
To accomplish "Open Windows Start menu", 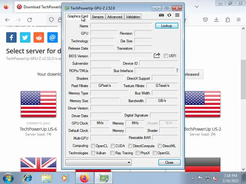I will tap(8, 178).
